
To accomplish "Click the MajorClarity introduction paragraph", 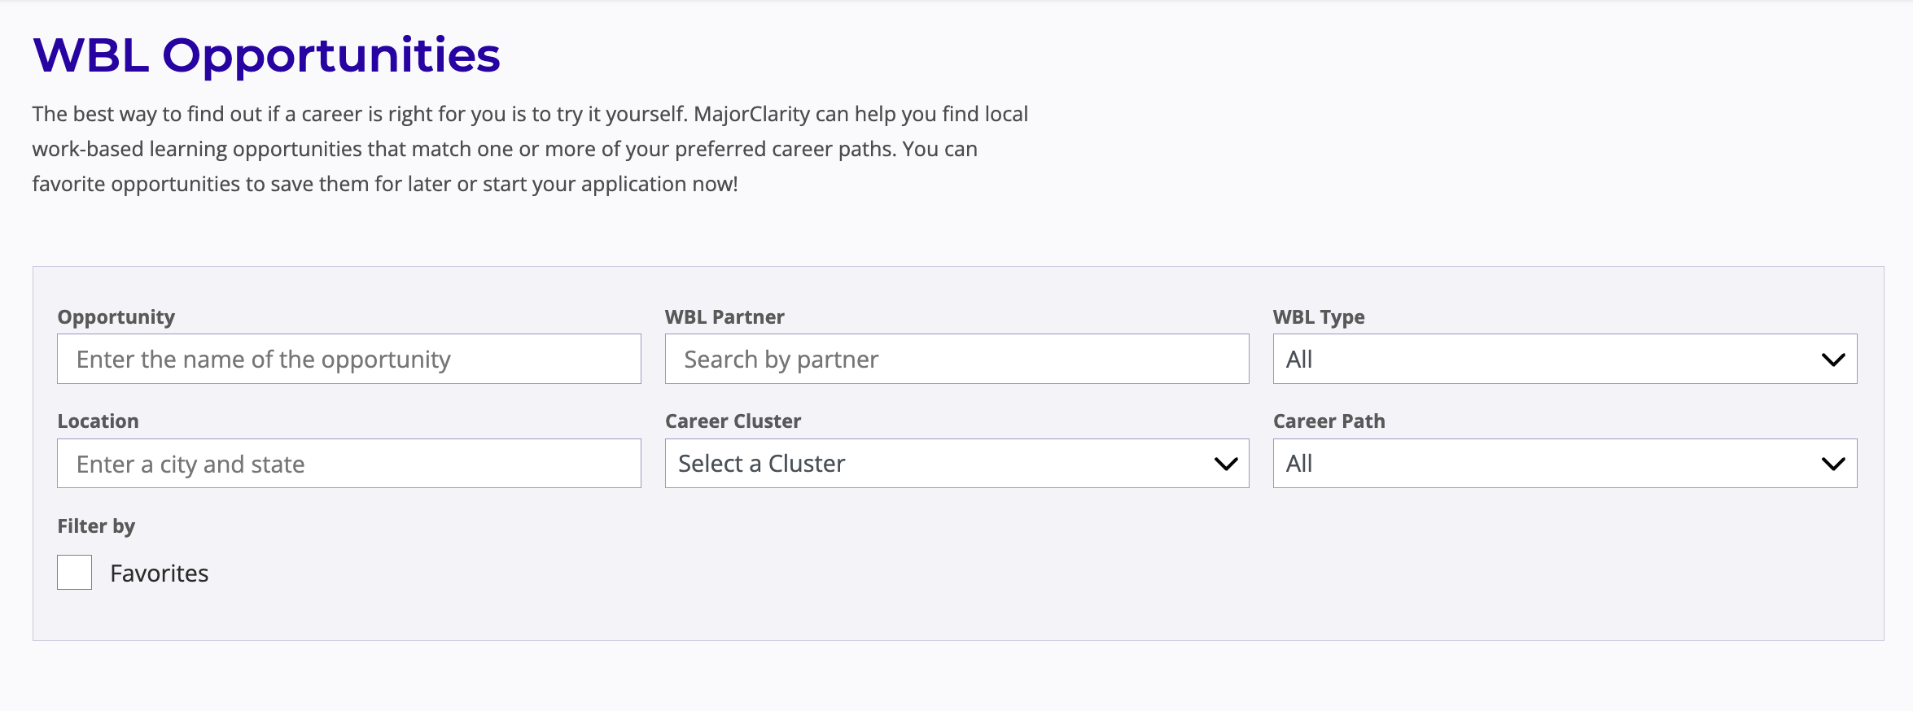I will tap(529, 149).
